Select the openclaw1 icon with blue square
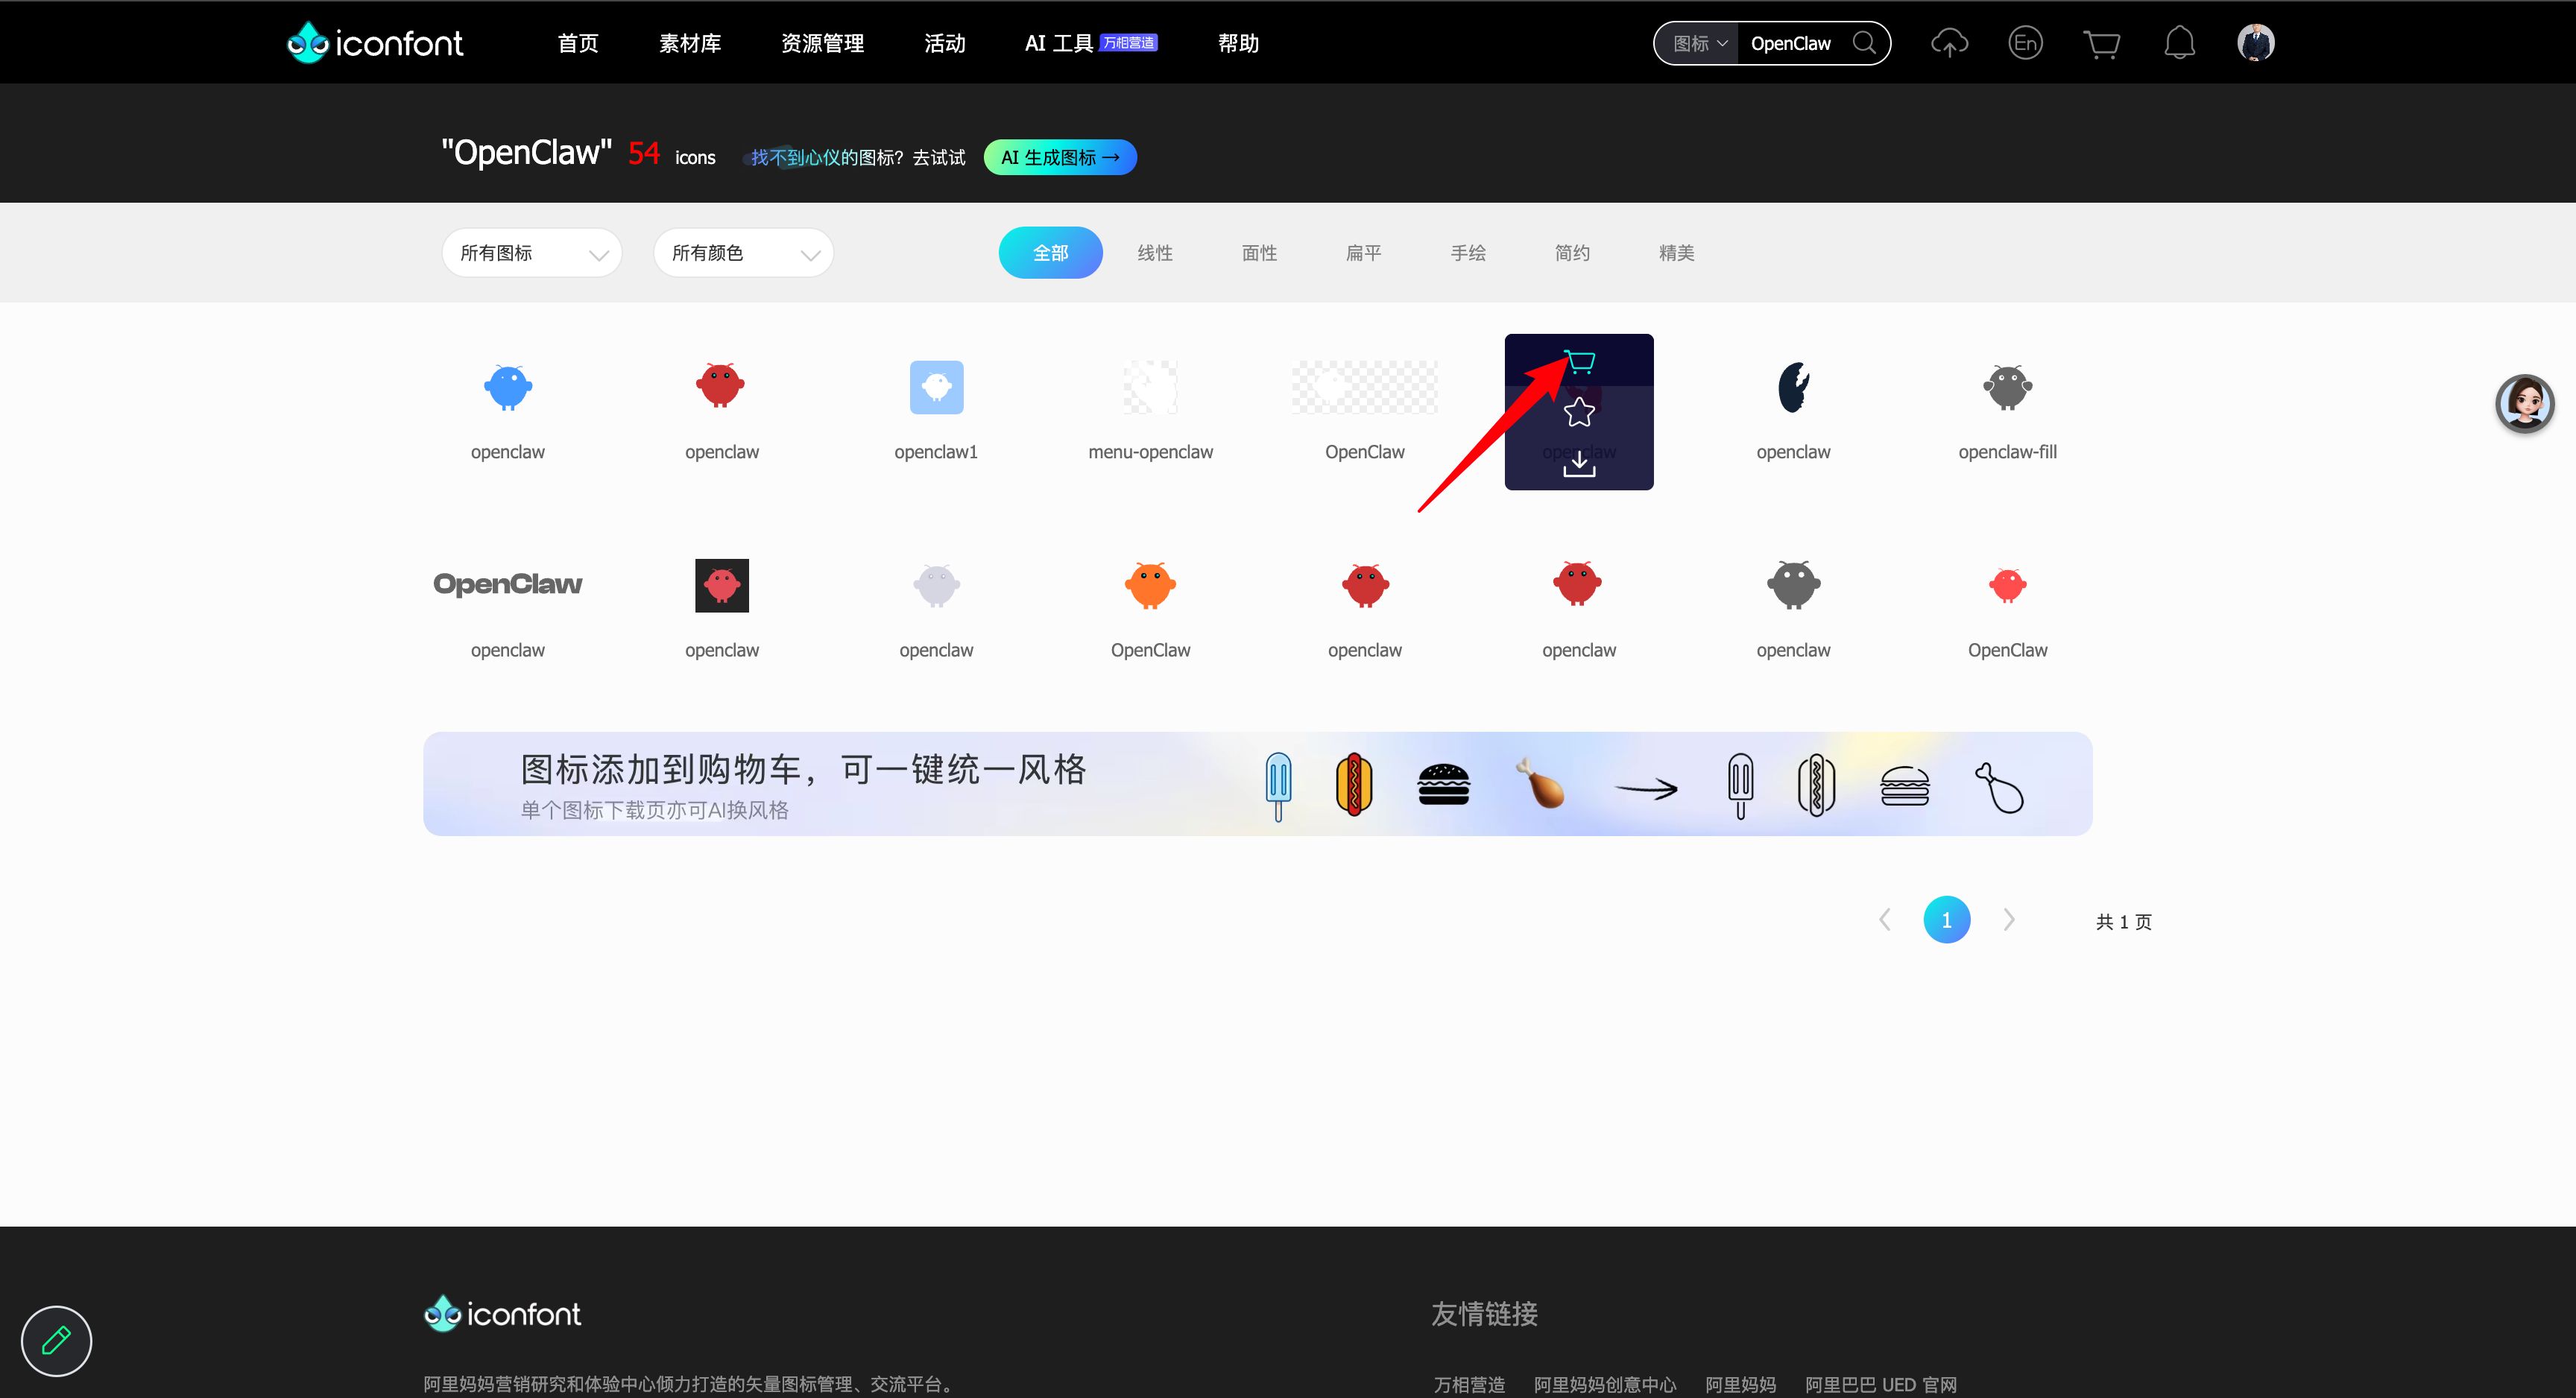This screenshot has height=1398, width=2576. (936, 387)
